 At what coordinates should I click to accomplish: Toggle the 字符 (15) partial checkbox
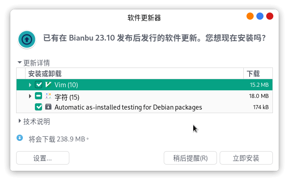click(x=39, y=96)
